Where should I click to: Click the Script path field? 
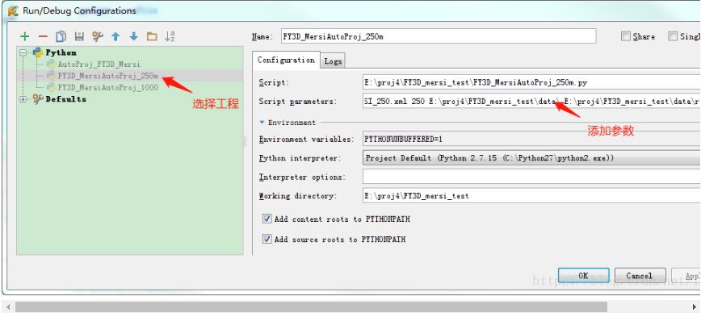pyautogui.click(x=531, y=82)
